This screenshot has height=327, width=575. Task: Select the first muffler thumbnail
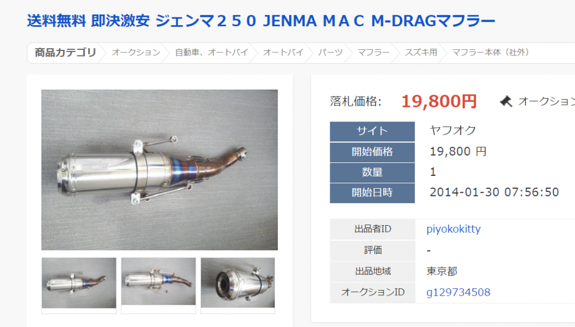(x=79, y=283)
